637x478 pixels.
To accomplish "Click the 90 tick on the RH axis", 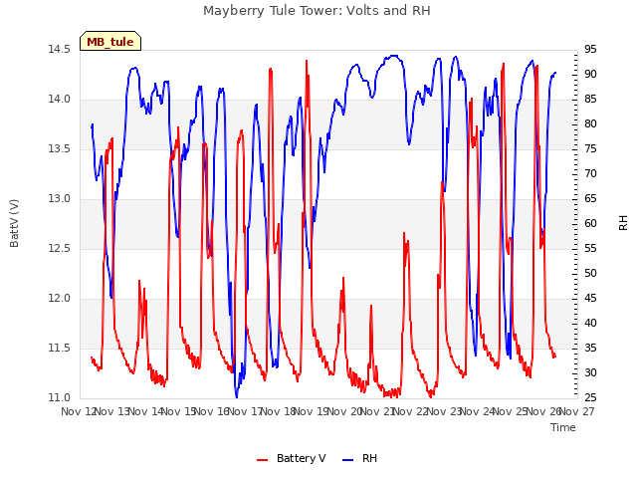I will (x=590, y=75).
